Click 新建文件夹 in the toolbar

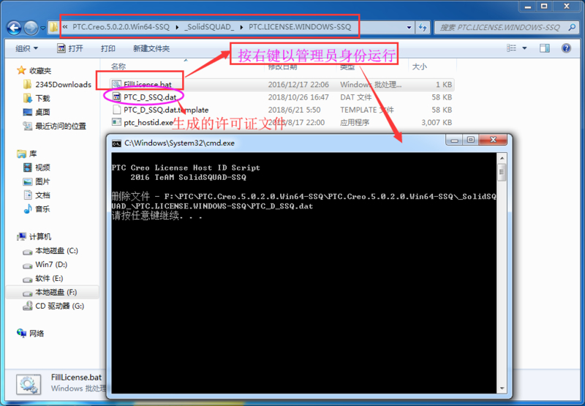(x=151, y=48)
